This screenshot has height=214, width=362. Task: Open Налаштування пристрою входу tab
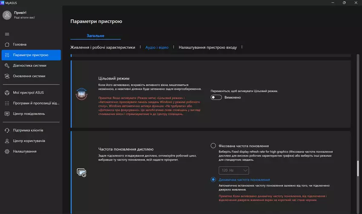coord(207,47)
